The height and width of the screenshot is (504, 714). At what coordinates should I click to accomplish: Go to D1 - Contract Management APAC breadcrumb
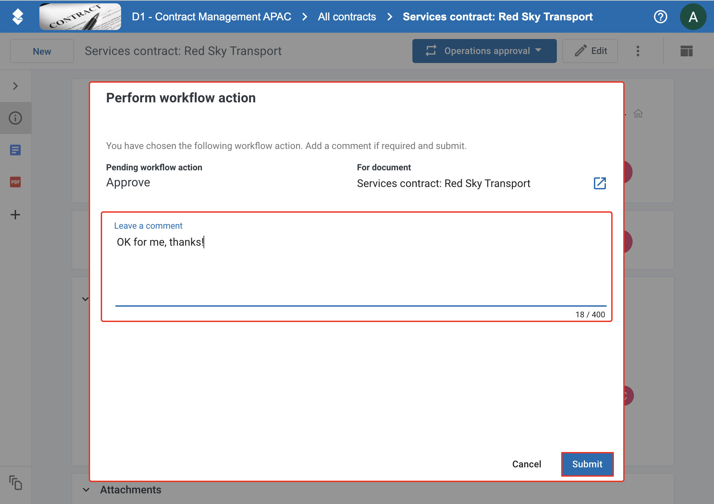point(212,17)
